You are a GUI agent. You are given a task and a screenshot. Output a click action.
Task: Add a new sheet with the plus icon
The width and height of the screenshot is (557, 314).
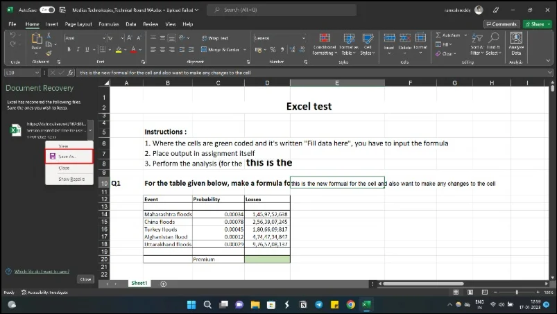click(x=164, y=284)
